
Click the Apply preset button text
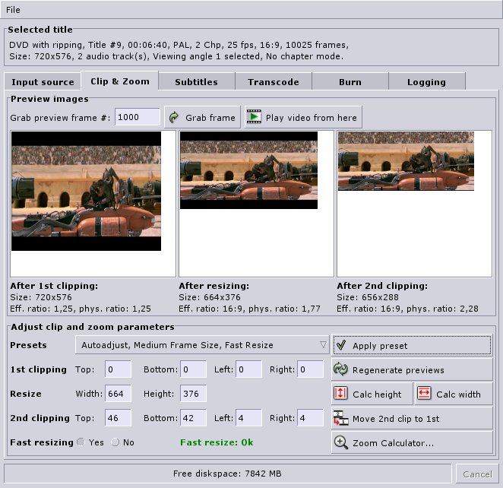pyautogui.click(x=380, y=346)
